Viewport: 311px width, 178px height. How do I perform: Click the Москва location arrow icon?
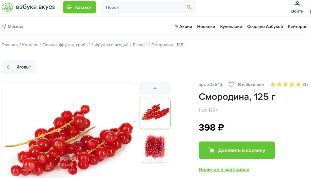pyautogui.click(x=4, y=26)
